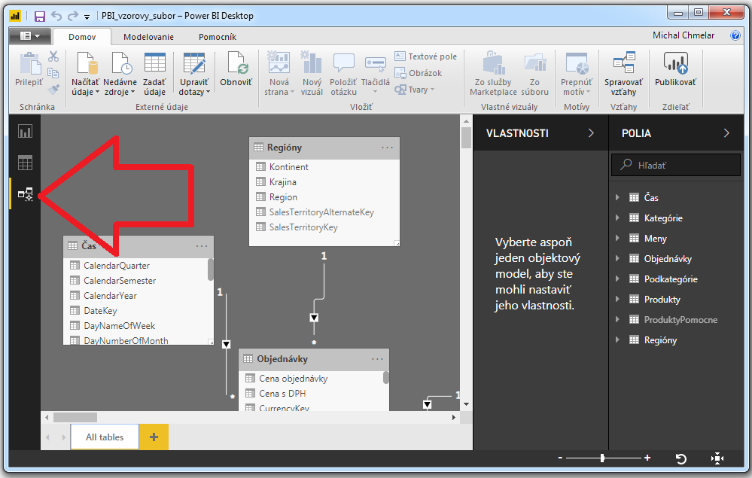This screenshot has height=478, width=752.
Task: Expand the ProduktyPomocne table in POLIA
Action: [x=618, y=320]
